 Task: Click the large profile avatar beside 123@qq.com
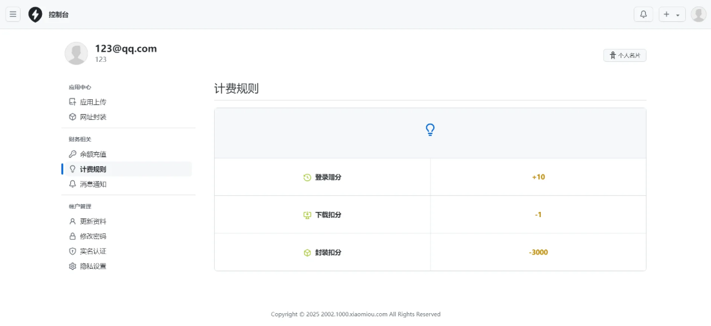pyautogui.click(x=76, y=53)
